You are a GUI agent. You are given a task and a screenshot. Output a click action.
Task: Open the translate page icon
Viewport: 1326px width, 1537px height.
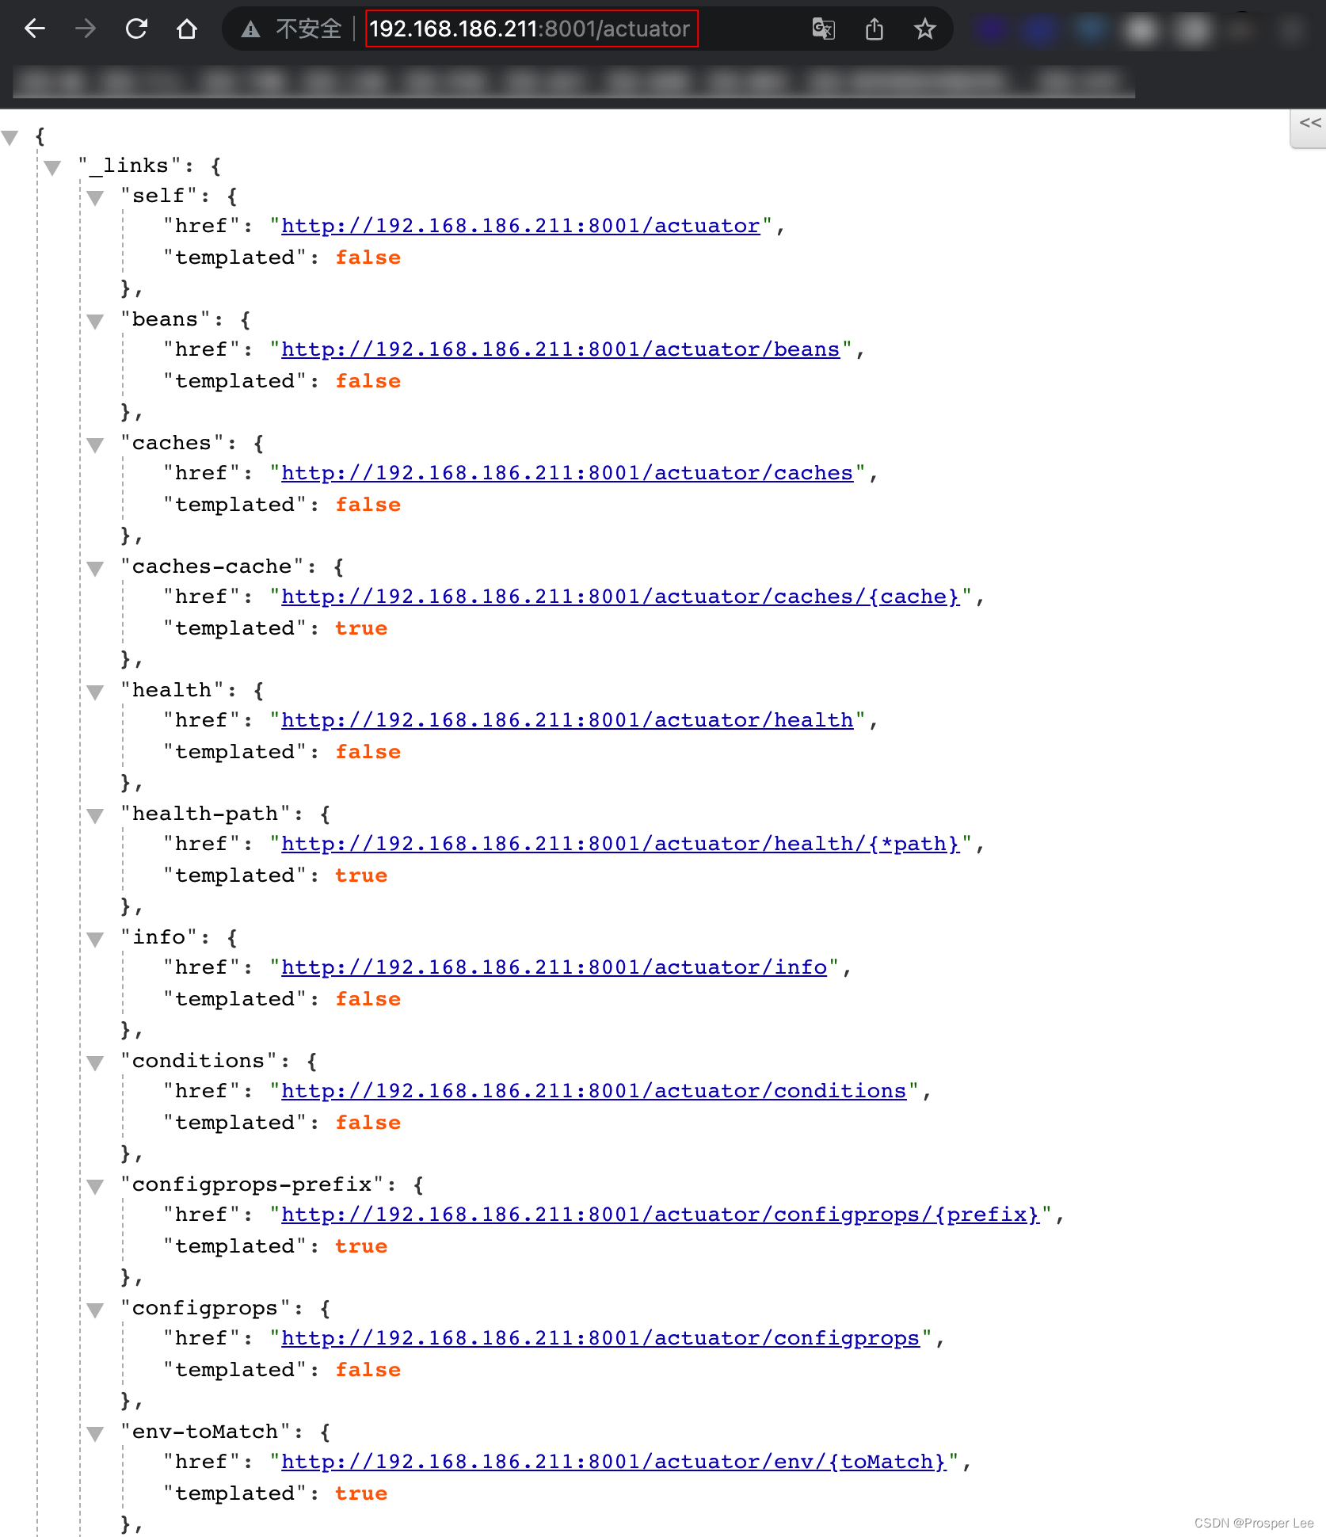[x=824, y=29]
